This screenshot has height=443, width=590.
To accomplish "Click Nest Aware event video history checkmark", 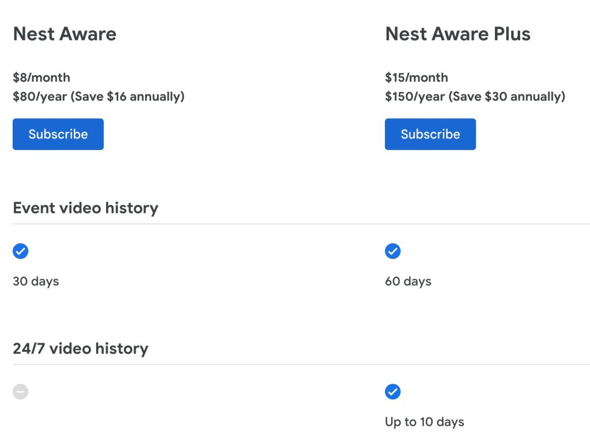I will [21, 251].
